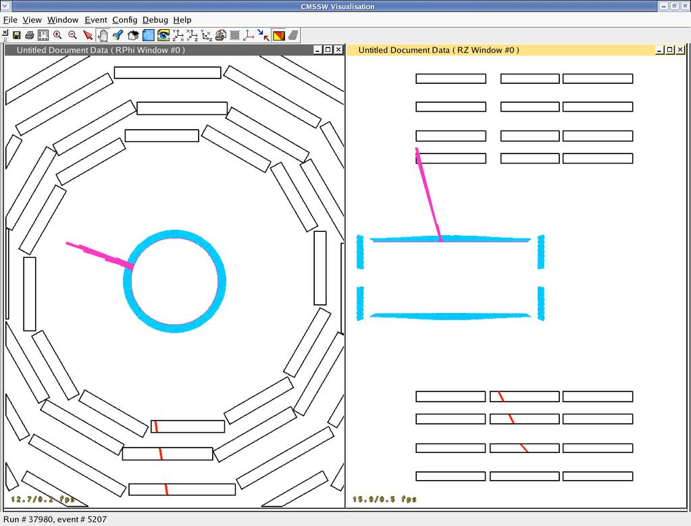Switch to the X-Y axis view icon
The width and height of the screenshot is (691, 526).
coord(192,35)
